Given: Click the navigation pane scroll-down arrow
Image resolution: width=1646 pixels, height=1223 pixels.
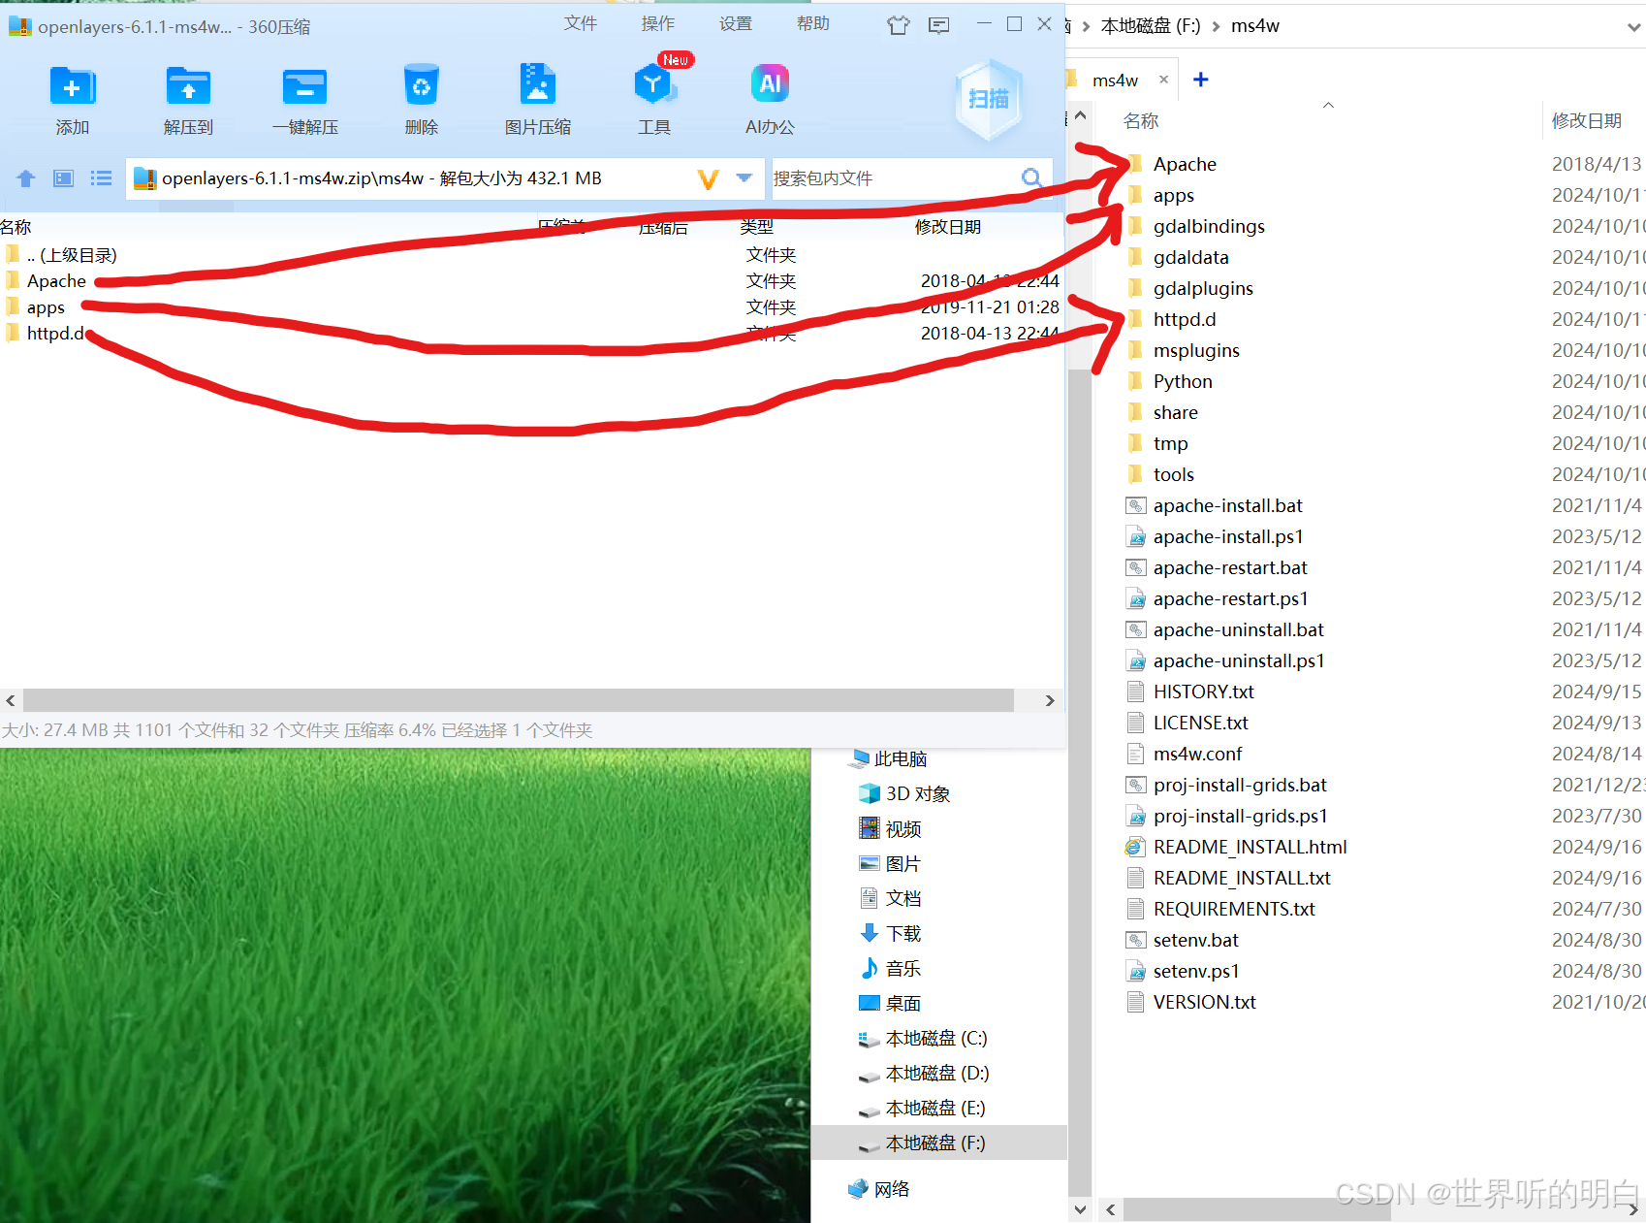Looking at the screenshot, I should 1080,1209.
